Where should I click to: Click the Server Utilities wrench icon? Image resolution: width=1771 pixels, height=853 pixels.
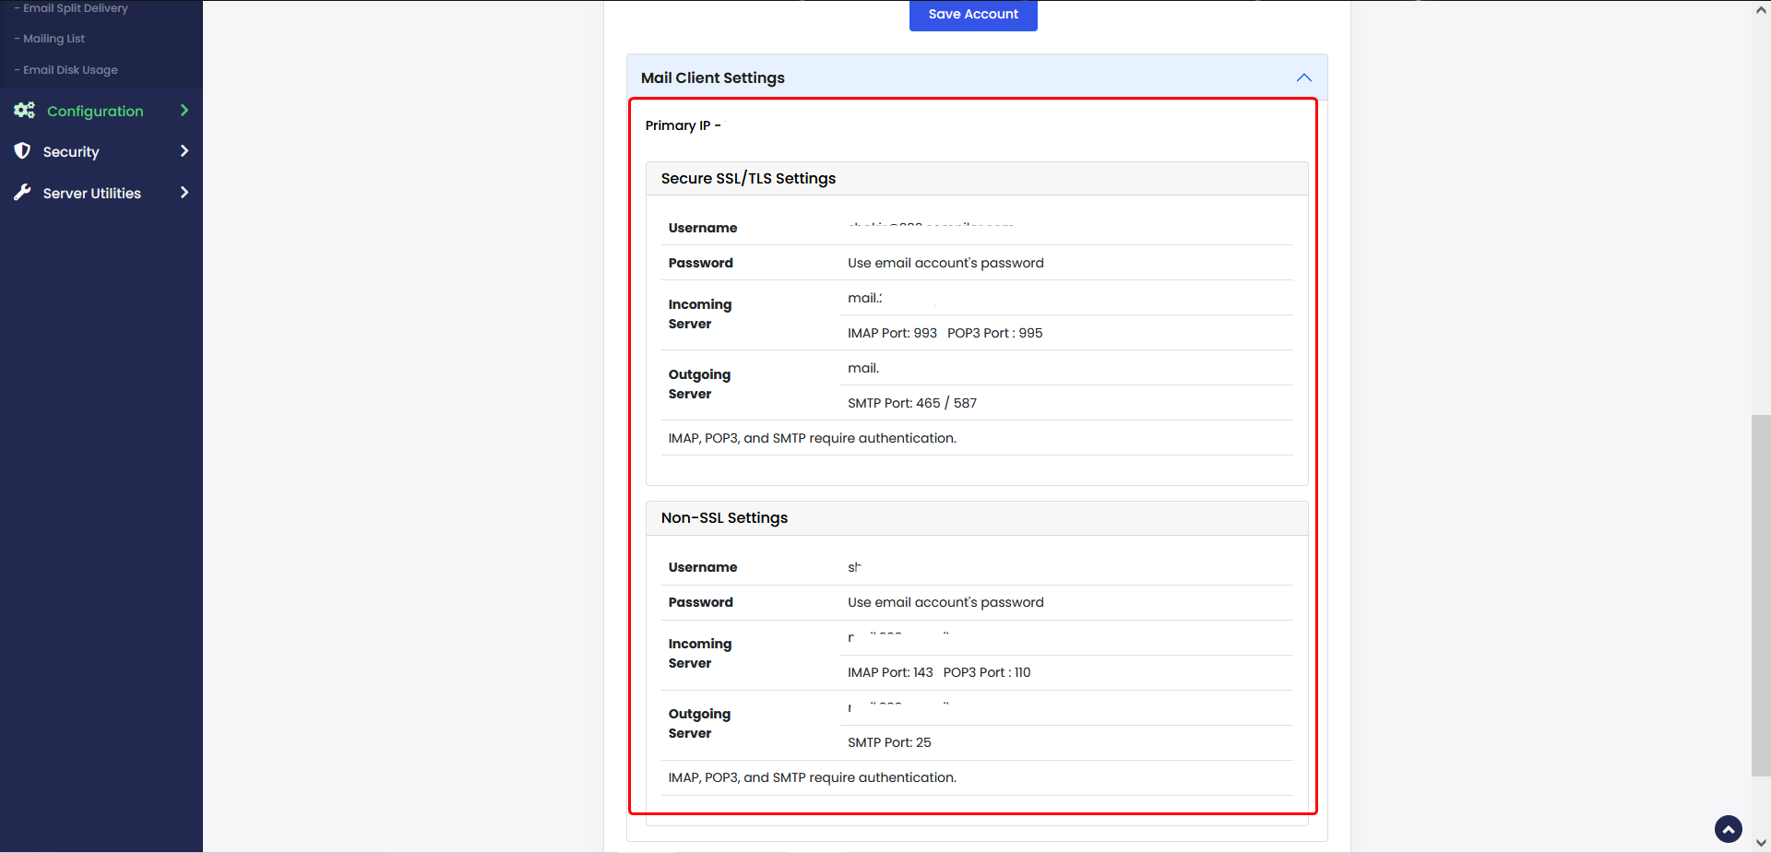[23, 193]
